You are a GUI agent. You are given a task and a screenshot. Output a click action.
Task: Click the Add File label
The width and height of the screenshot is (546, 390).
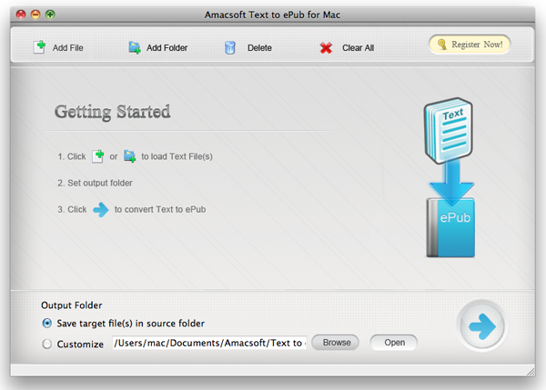[x=68, y=47]
